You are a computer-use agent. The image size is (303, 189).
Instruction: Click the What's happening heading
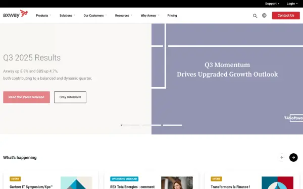(20, 158)
